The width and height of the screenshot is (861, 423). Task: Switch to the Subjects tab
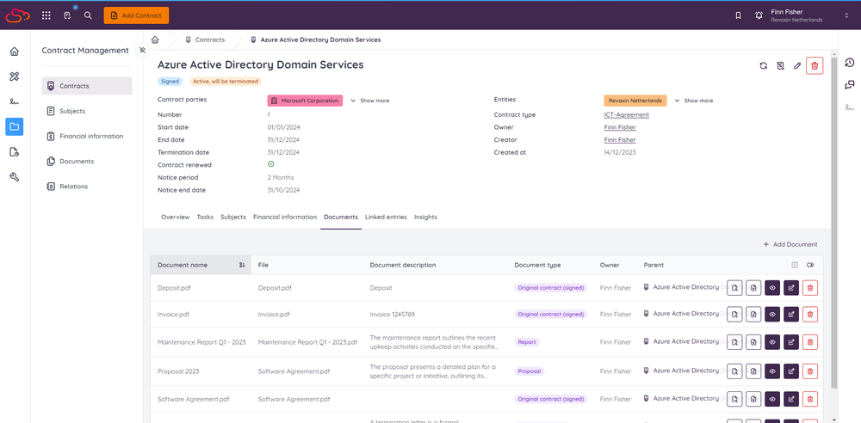pos(233,218)
